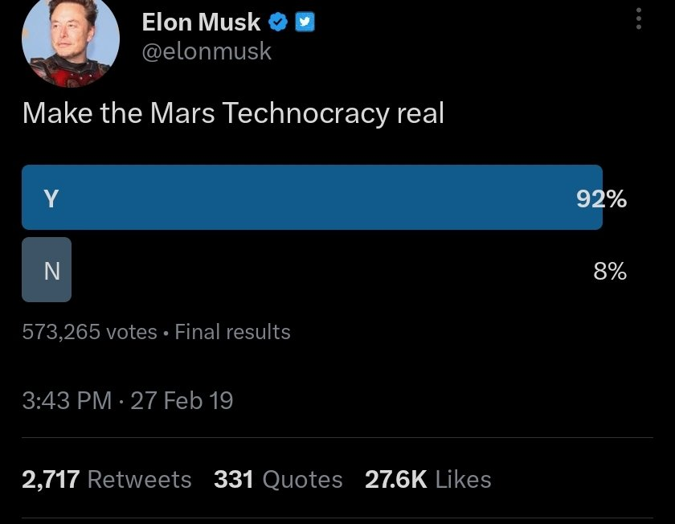The image size is (675, 524).
Task: Click the Elon Musk display name
Action: click(201, 23)
